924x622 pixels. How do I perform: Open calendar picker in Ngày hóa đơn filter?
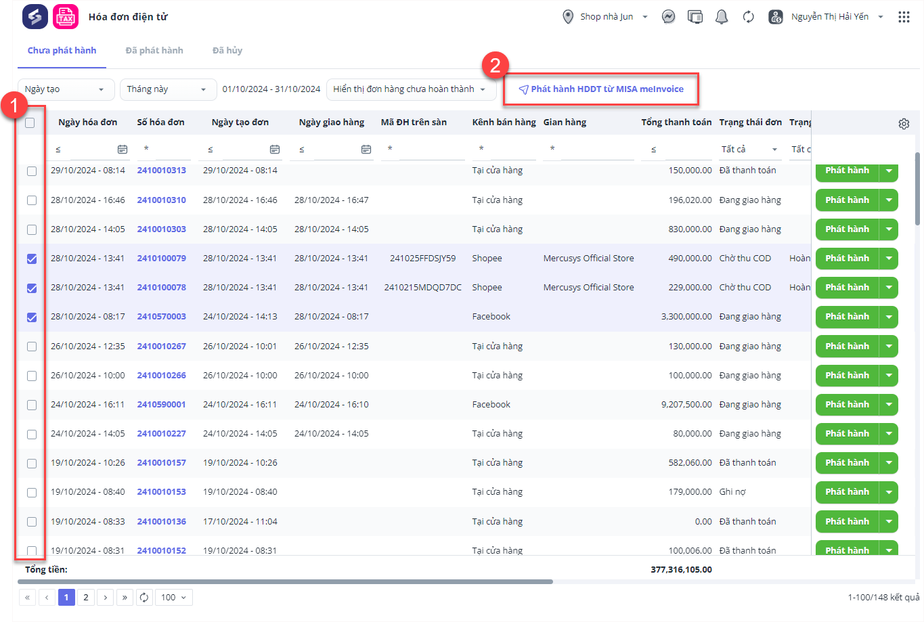tap(123, 149)
